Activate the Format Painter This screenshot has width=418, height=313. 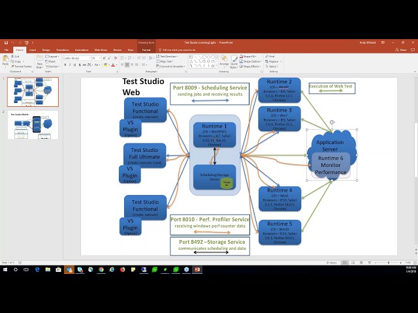click(21, 67)
